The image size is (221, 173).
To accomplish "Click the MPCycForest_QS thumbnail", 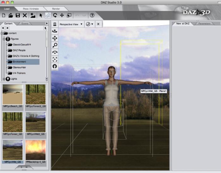I will point(13,122).
